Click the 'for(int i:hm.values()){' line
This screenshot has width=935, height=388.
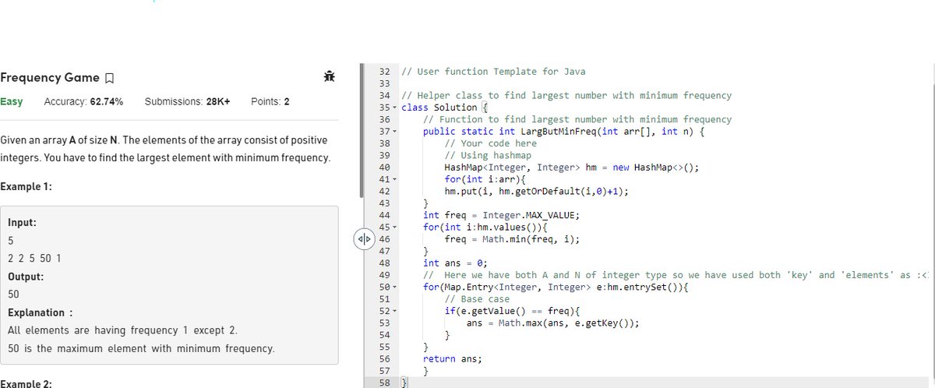(485, 228)
